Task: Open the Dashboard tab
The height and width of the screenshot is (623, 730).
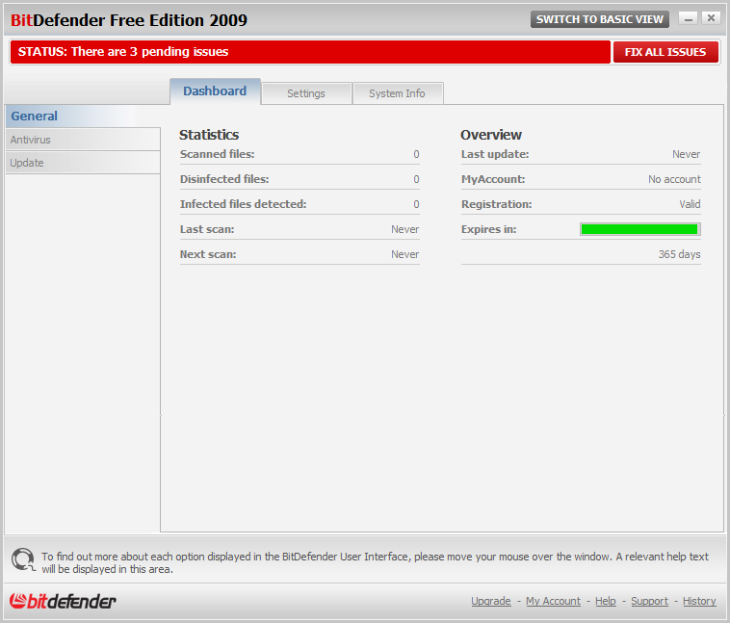Action: 215,91
